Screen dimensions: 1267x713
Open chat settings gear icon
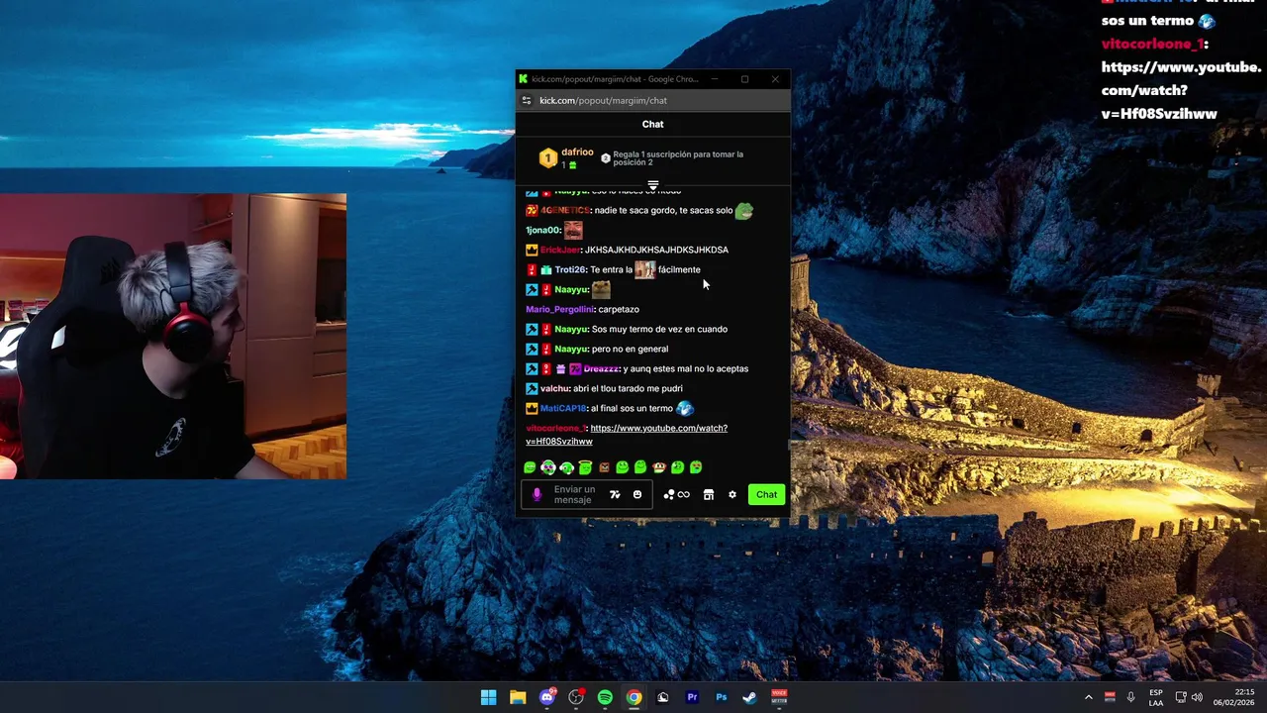(x=732, y=494)
